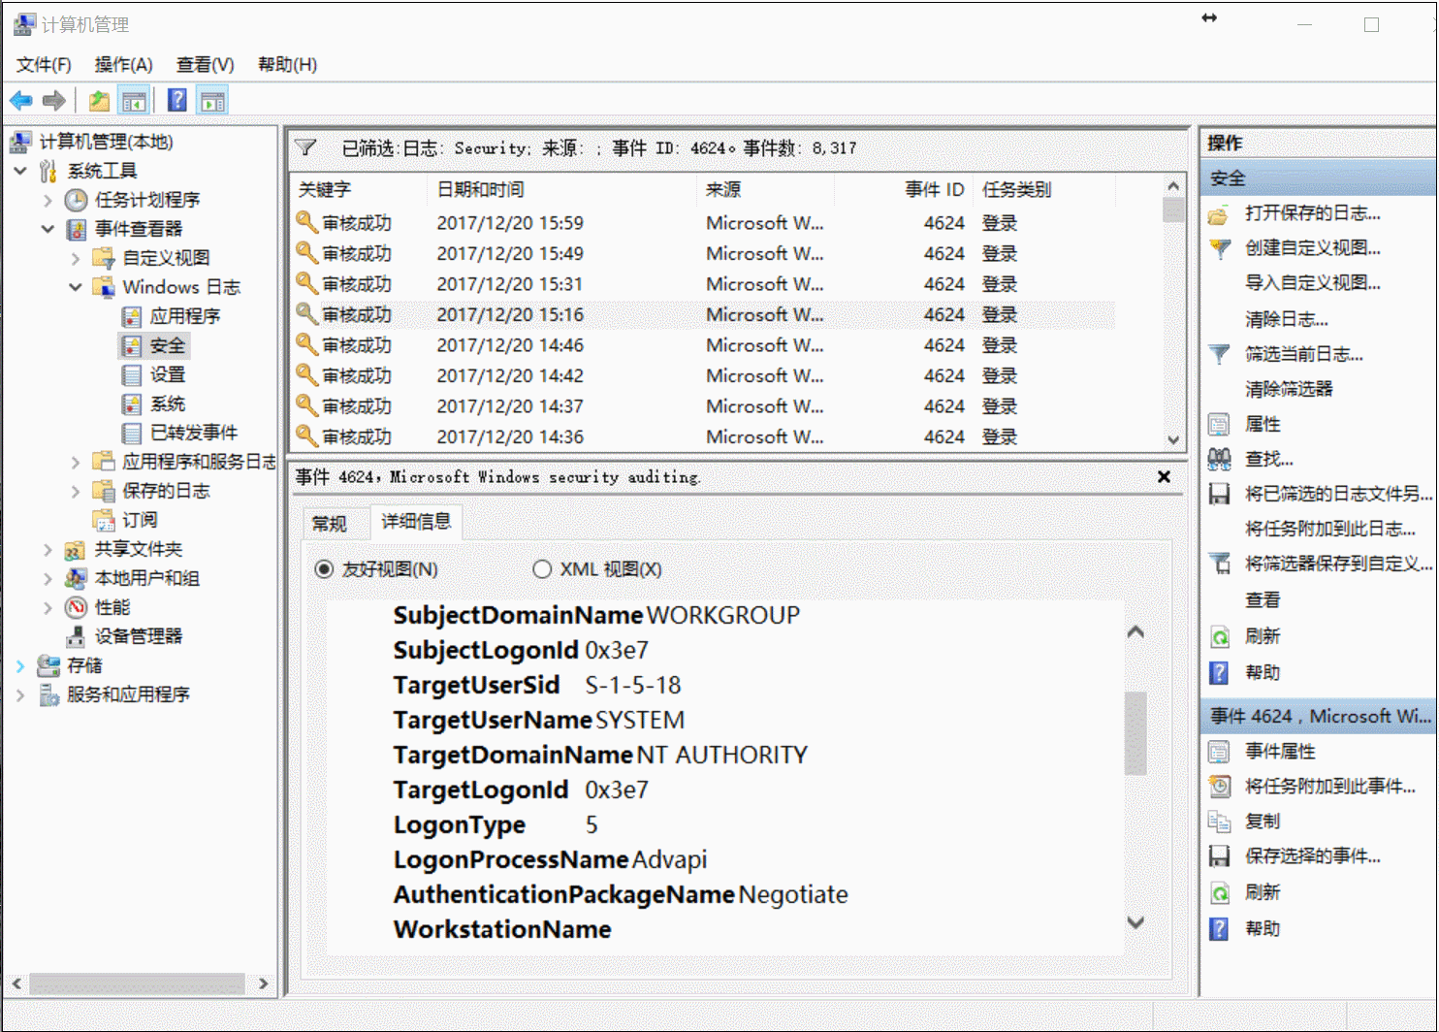The image size is (1439, 1032).
Task: Click the 创建自定义视图 funnel icon
Action: [1219, 248]
